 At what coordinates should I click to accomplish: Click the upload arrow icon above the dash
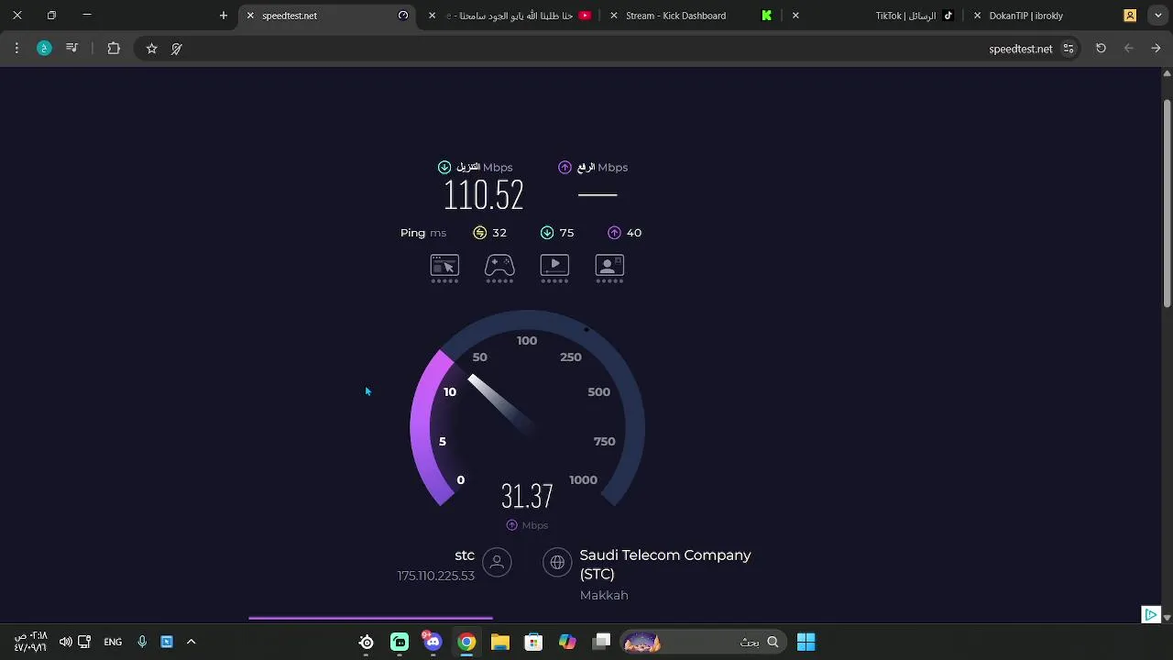pyautogui.click(x=565, y=167)
